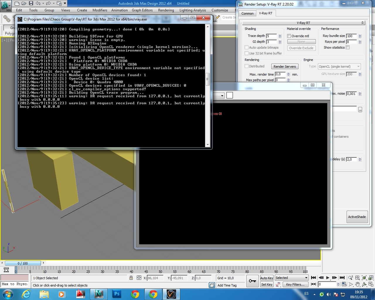This screenshot has height=300, width=375.
Task: Toggle the Distributed rendering checkbox
Action: coord(246,66)
